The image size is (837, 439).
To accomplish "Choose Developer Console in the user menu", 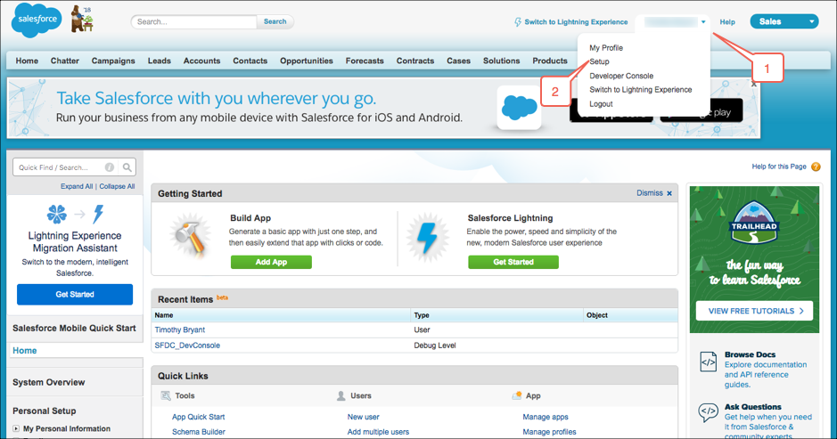I will pos(621,76).
